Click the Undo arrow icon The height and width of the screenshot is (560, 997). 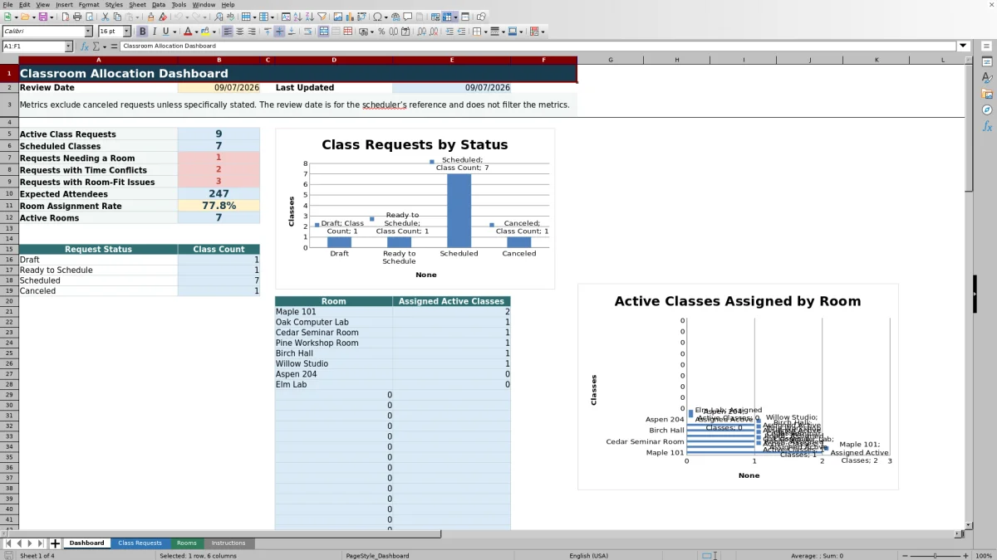click(178, 17)
